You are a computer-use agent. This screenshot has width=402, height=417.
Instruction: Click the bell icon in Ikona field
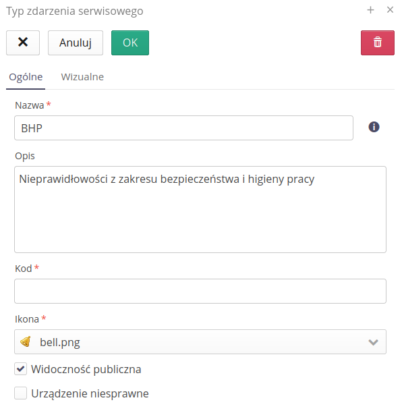point(26,341)
